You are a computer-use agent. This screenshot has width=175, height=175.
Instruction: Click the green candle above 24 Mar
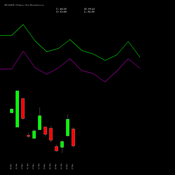coord(62,145)
